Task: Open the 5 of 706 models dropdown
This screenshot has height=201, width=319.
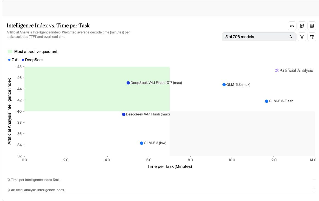Action: 259,37
